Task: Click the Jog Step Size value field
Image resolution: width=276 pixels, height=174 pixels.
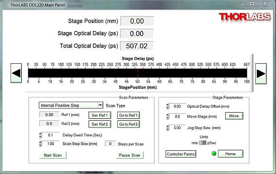Action: [x=177, y=128]
